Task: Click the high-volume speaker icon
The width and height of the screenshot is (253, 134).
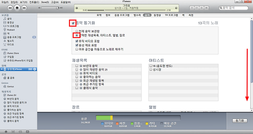Action: pyautogui.click(x=61, y=8)
